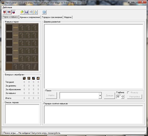
Task: Expand the search combo box dropdown arrow
Action: coord(100,96)
